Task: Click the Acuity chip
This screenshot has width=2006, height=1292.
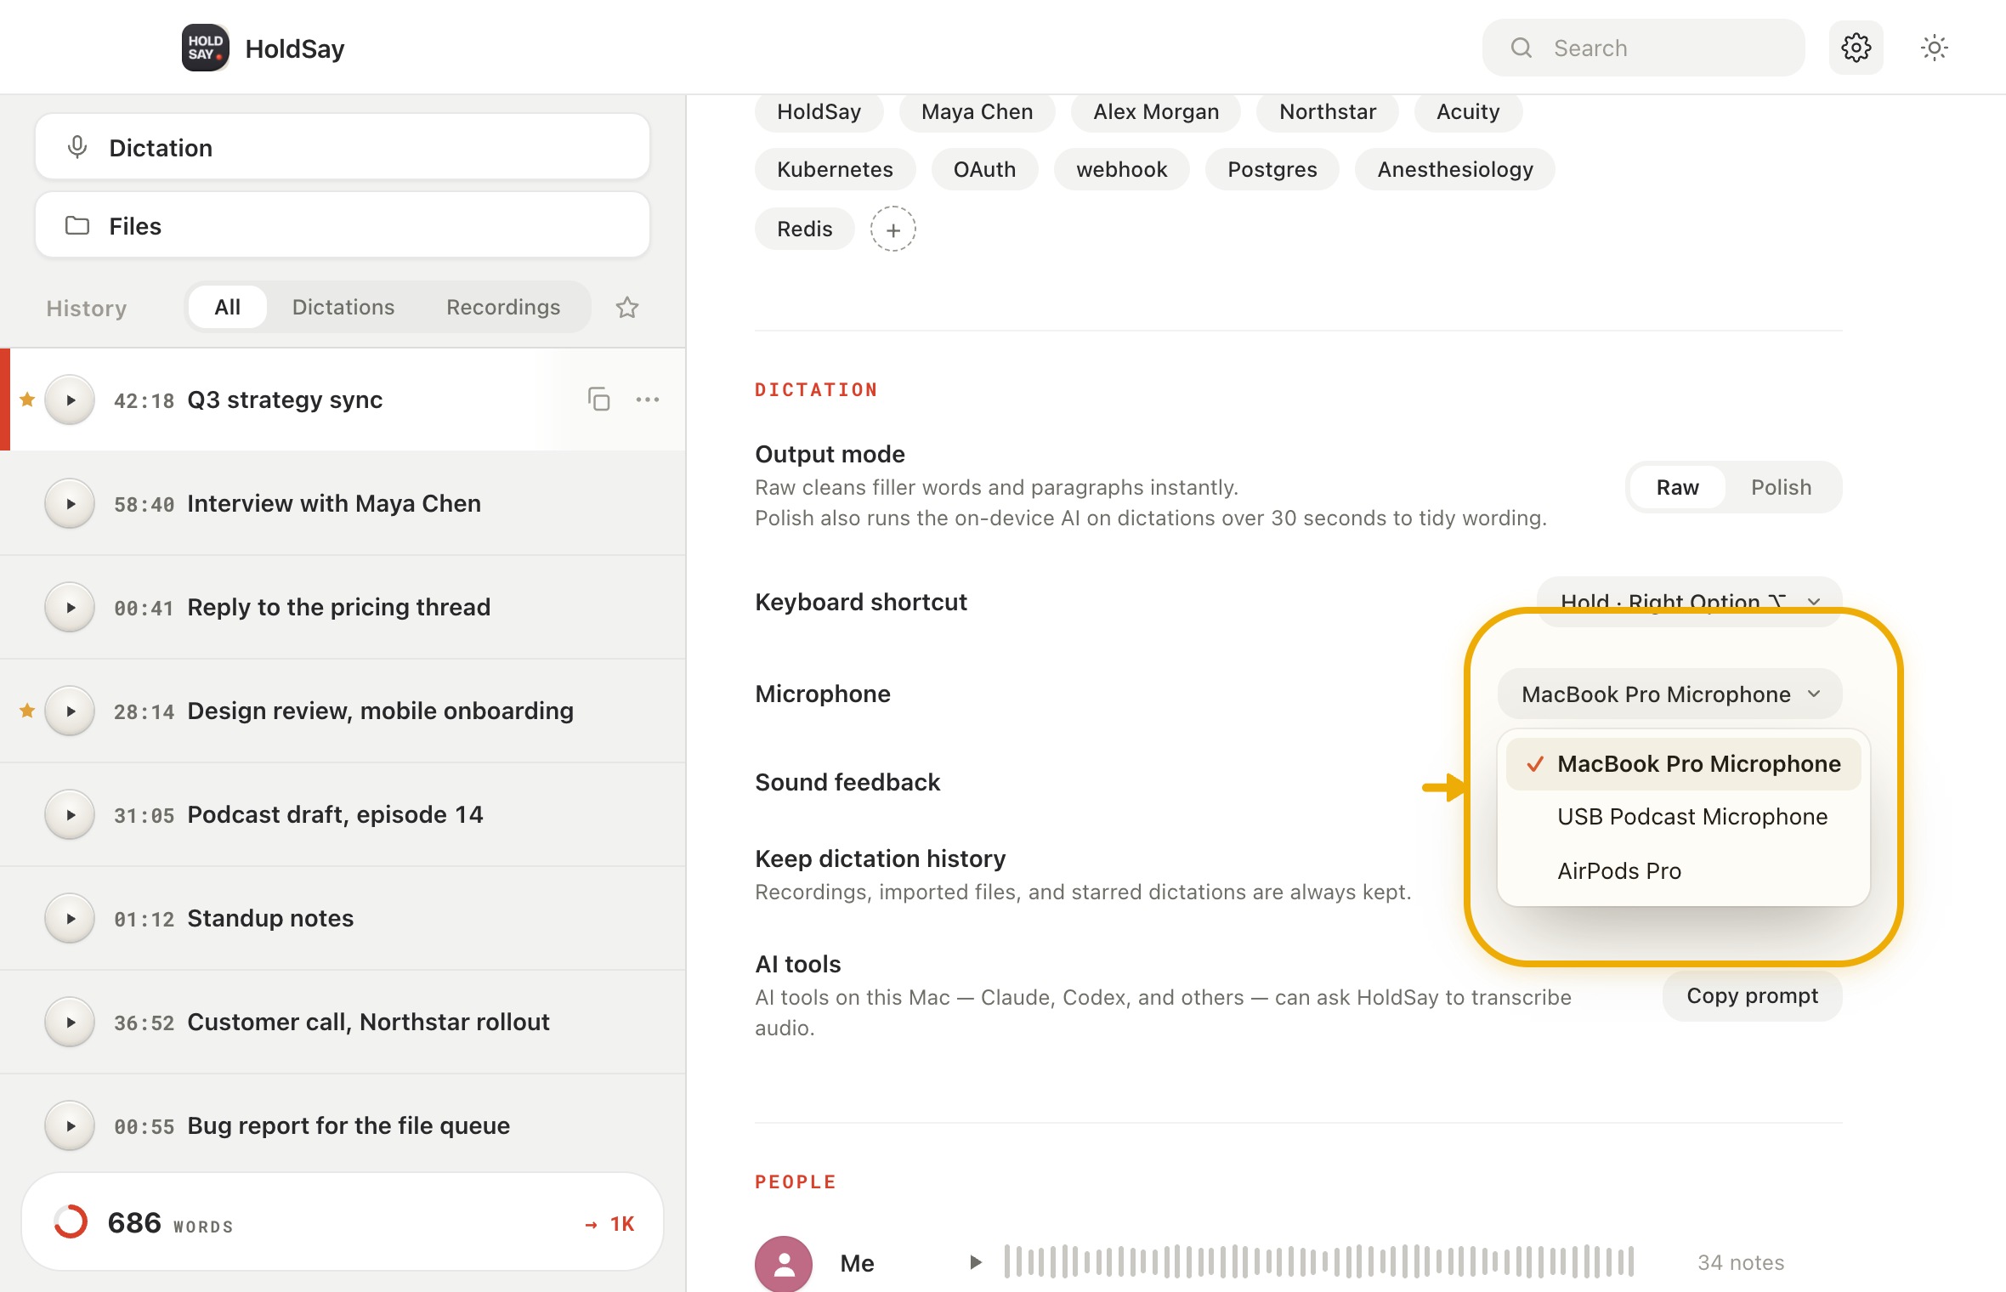Action: pos(1468,111)
